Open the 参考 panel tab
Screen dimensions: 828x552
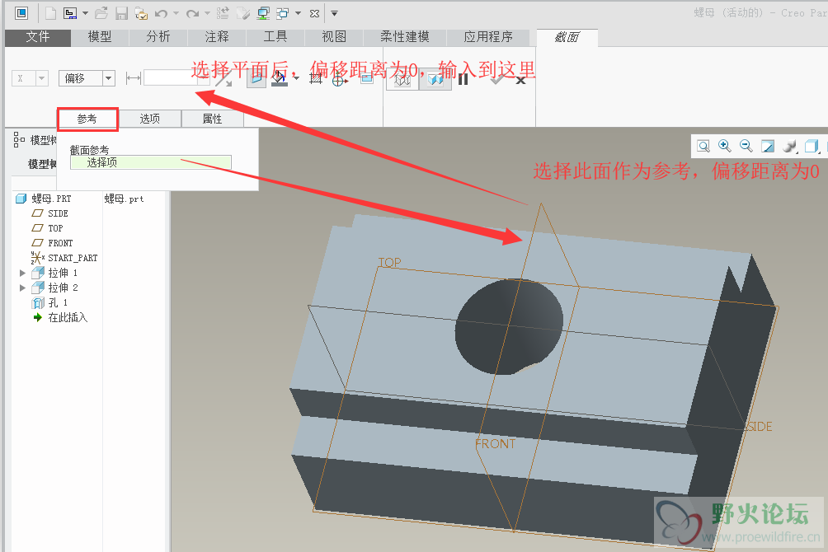click(x=87, y=119)
